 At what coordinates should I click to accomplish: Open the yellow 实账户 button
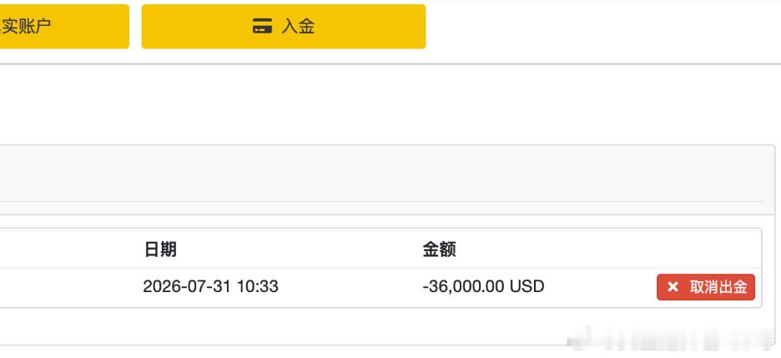(64, 27)
